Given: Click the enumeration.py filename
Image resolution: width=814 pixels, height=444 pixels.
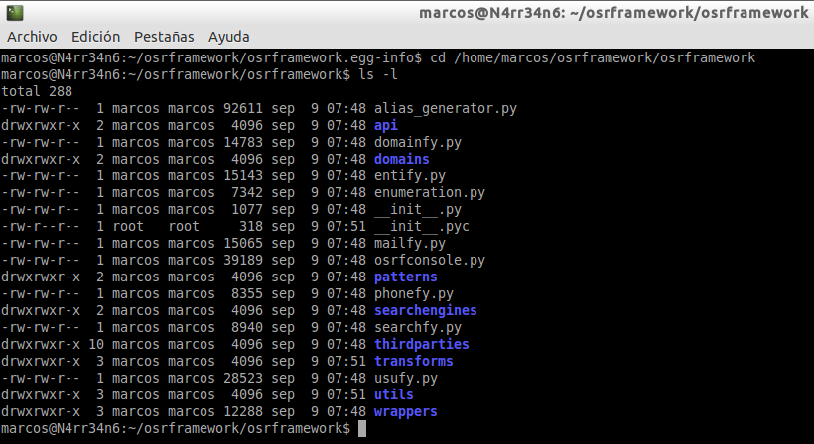Looking at the screenshot, I should pos(429,192).
